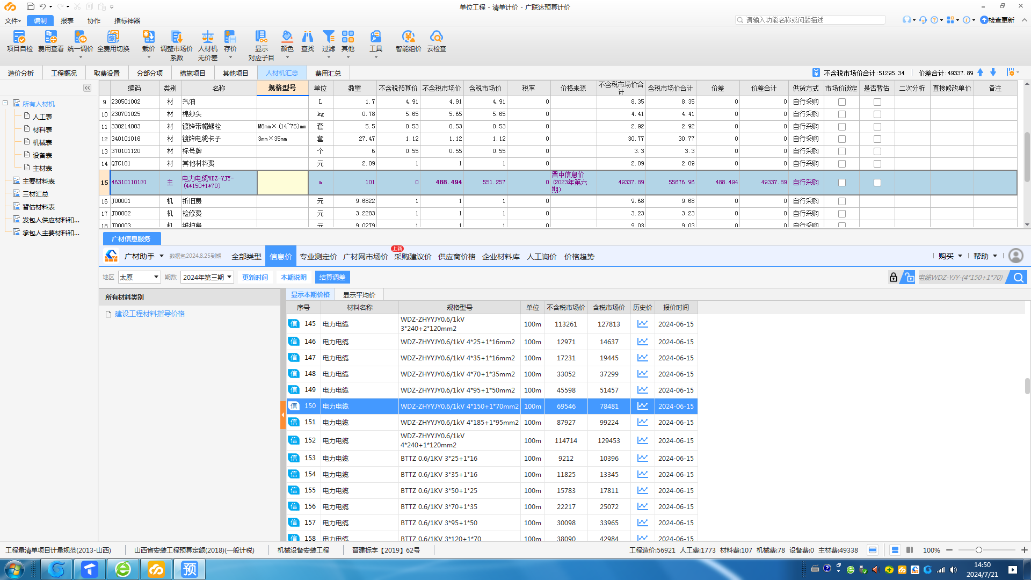Open the 项目自检 tool
This screenshot has height=580, width=1031.
(x=19, y=41)
